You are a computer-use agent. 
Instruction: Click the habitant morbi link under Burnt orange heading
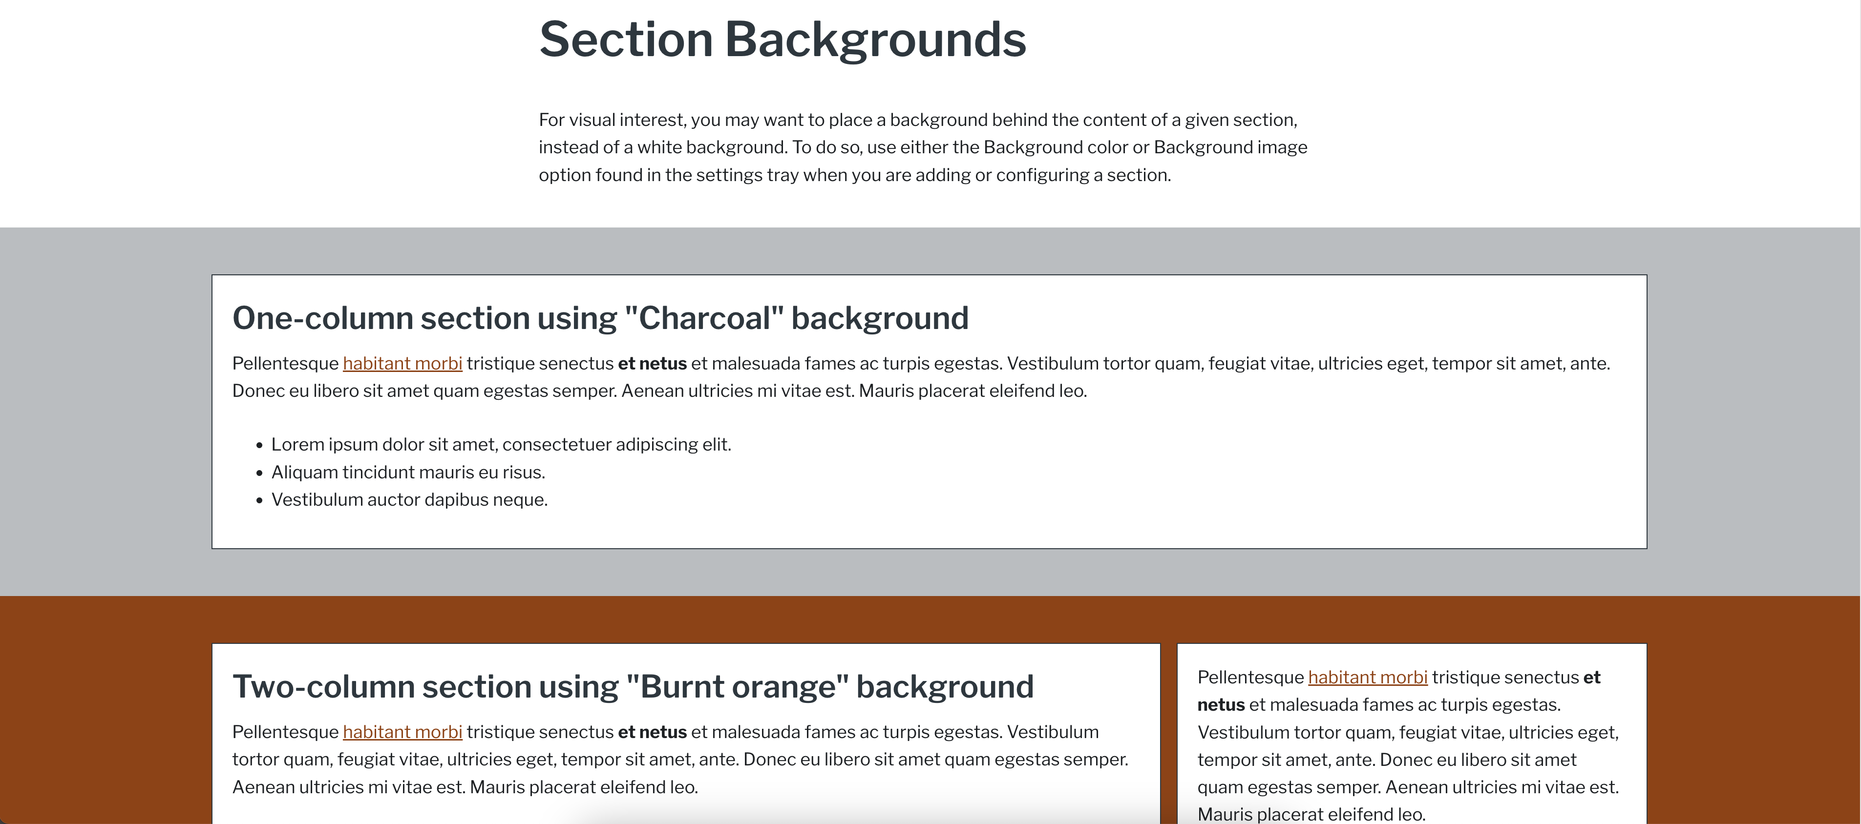(x=402, y=732)
